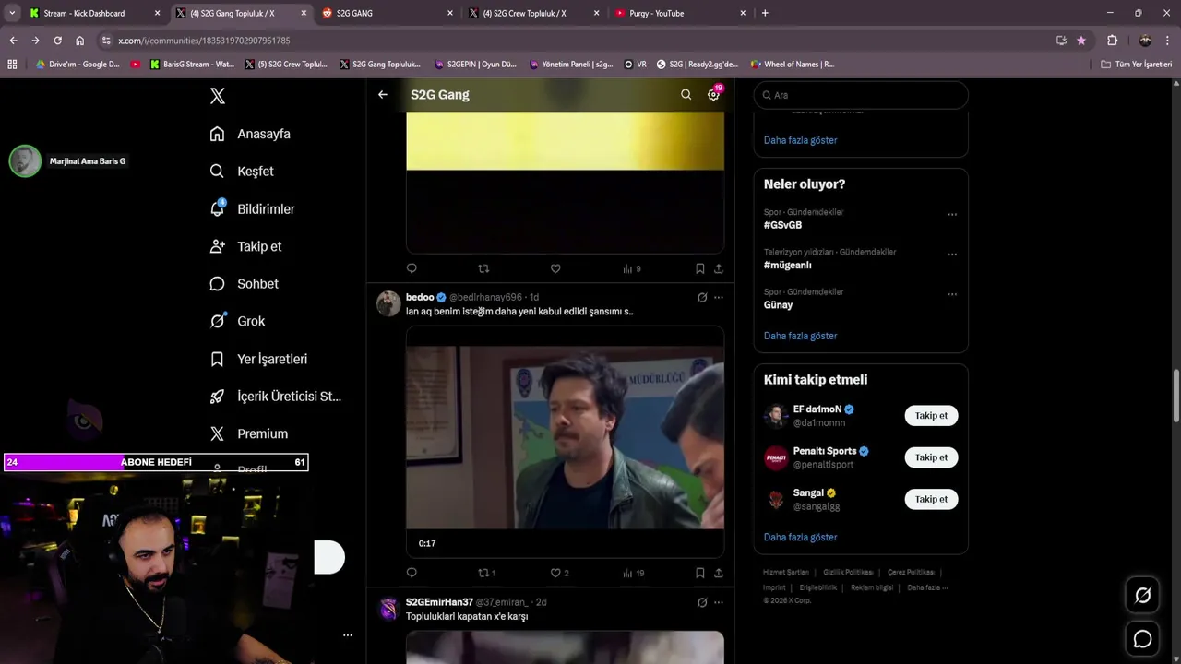The width and height of the screenshot is (1181, 664).
Task: Open floating Grok button
Action: click(x=1142, y=596)
